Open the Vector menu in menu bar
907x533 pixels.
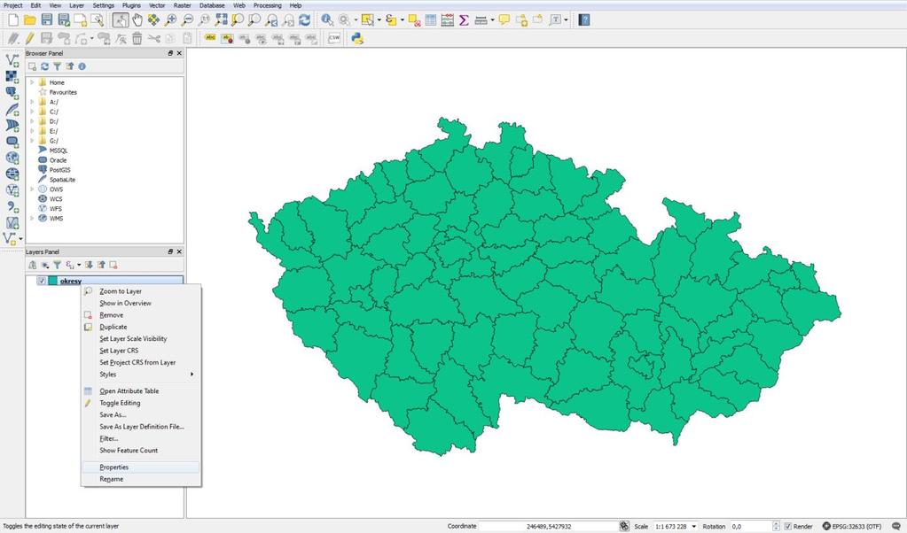coord(157,5)
